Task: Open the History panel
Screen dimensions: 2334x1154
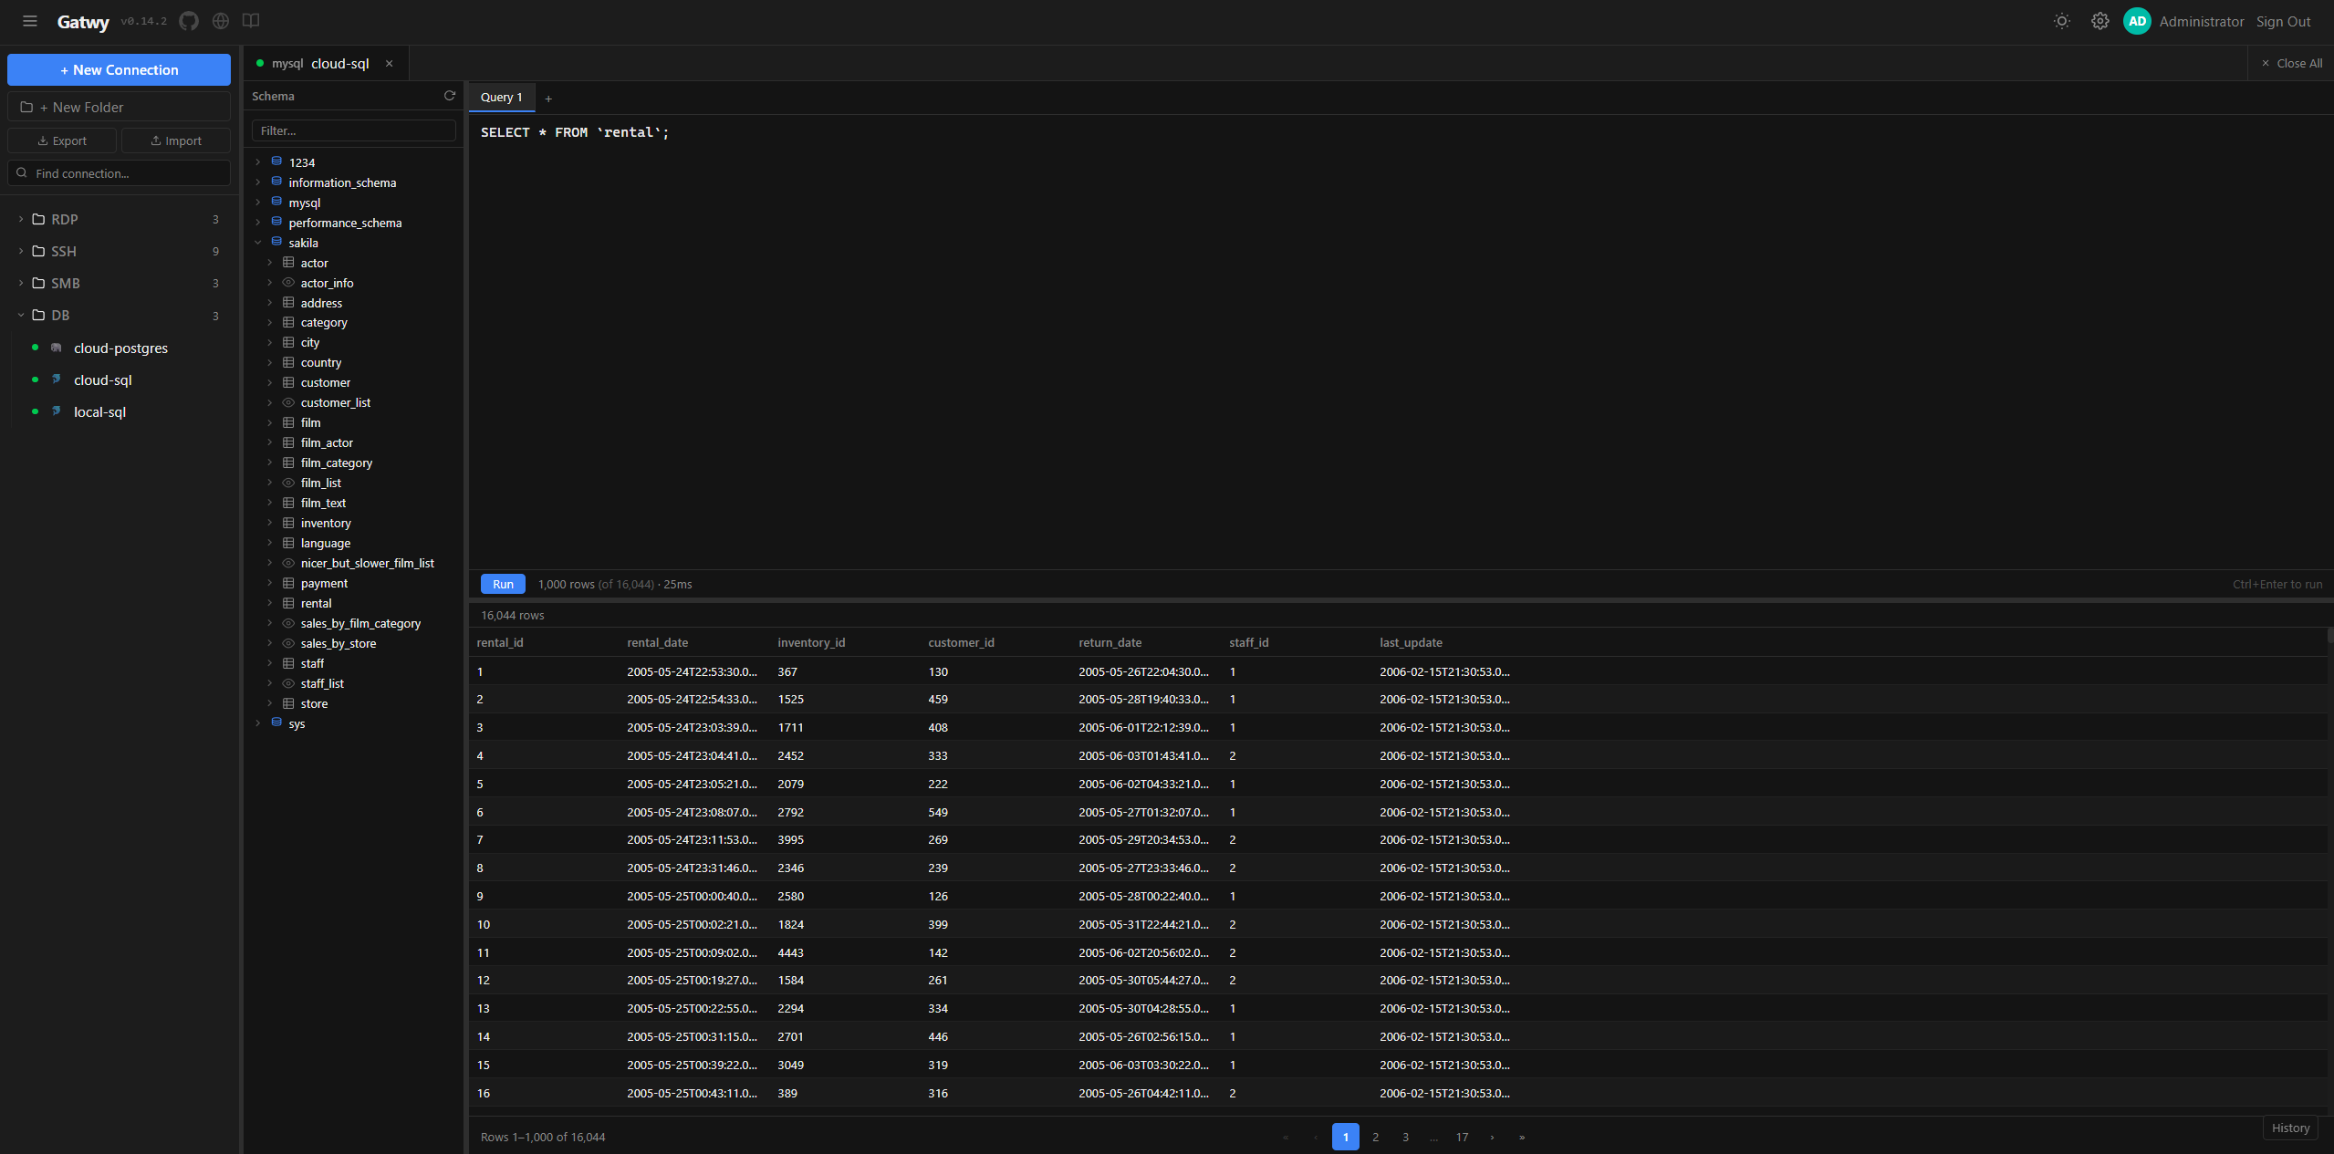Action: (2290, 1128)
